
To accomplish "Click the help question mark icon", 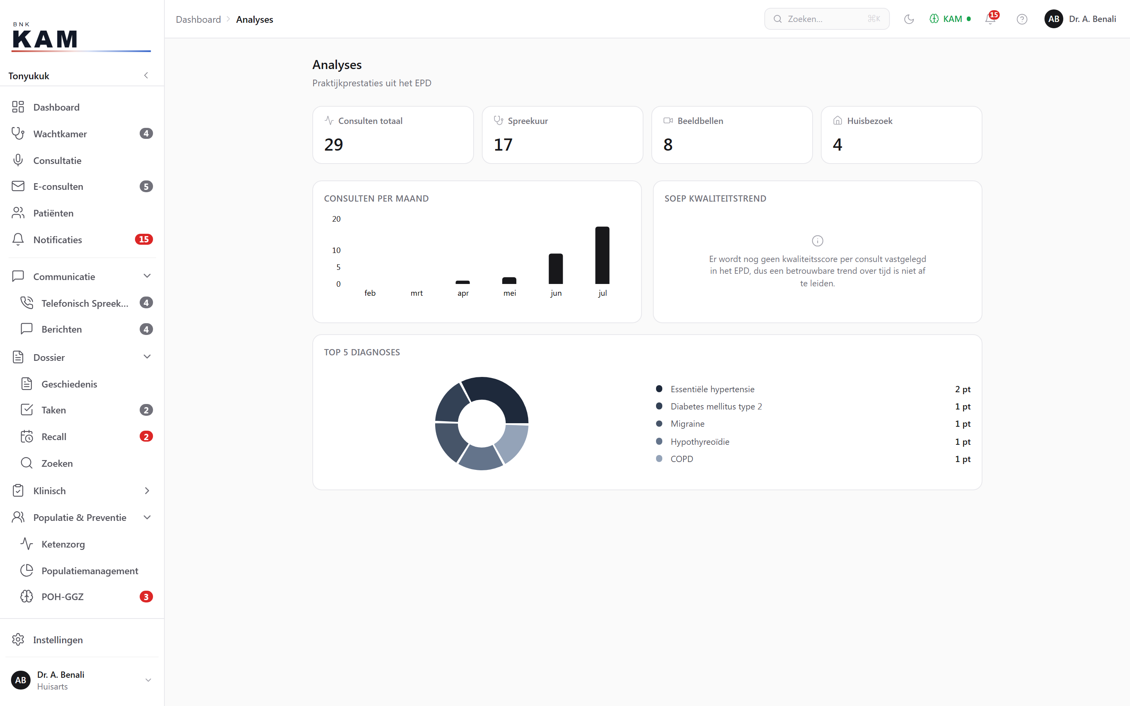I will [1022, 19].
